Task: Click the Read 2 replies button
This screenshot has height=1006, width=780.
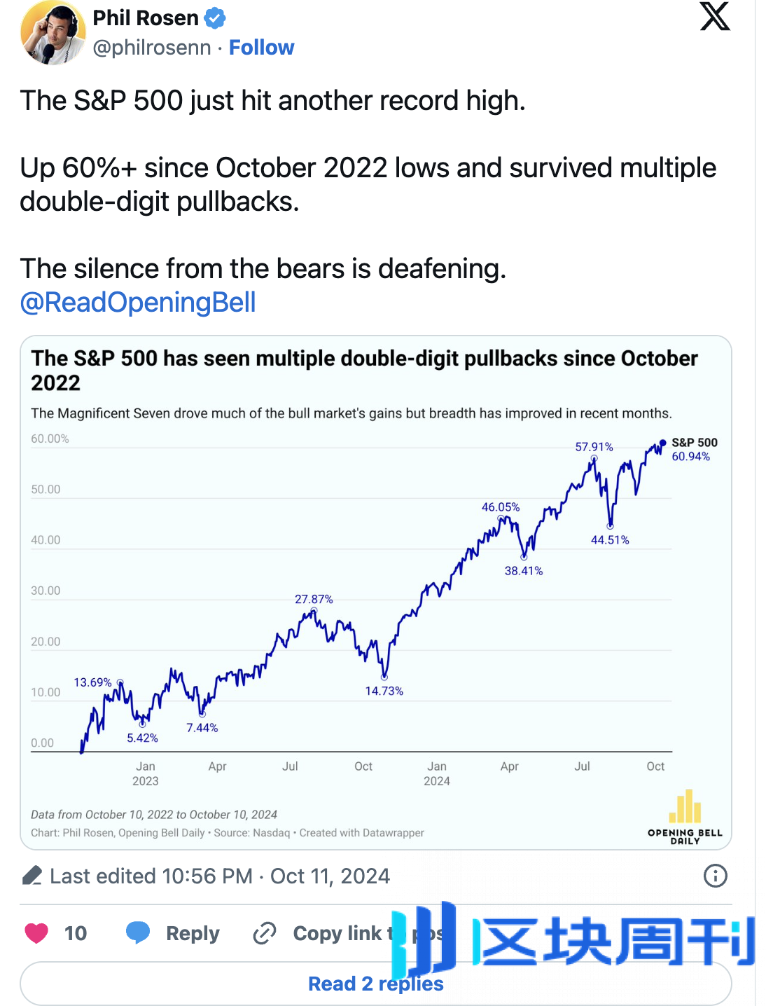Action: (376, 984)
